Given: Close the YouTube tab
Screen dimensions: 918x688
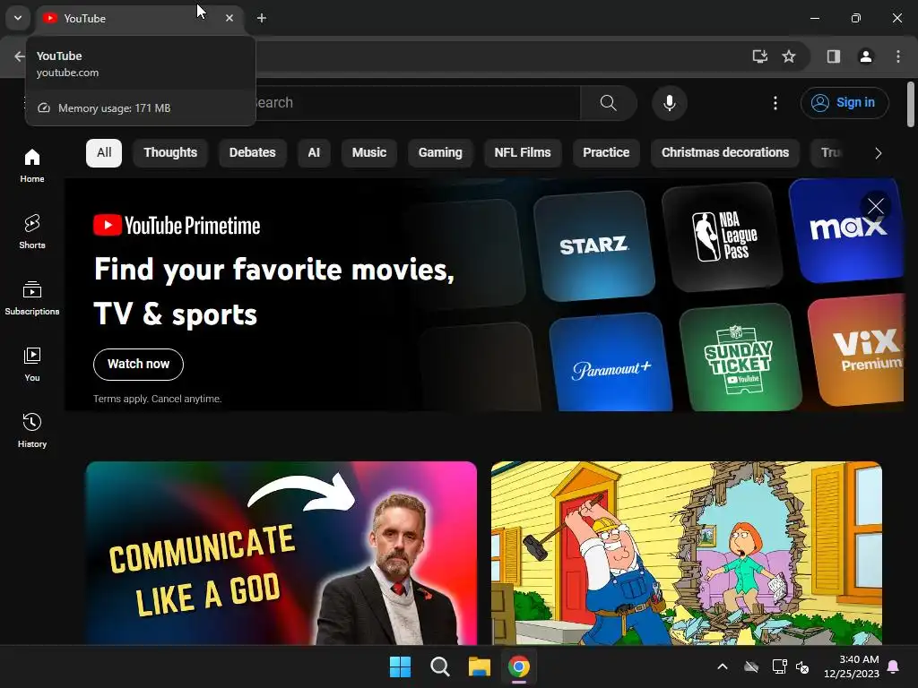Looking at the screenshot, I should [x=229, y=18].
